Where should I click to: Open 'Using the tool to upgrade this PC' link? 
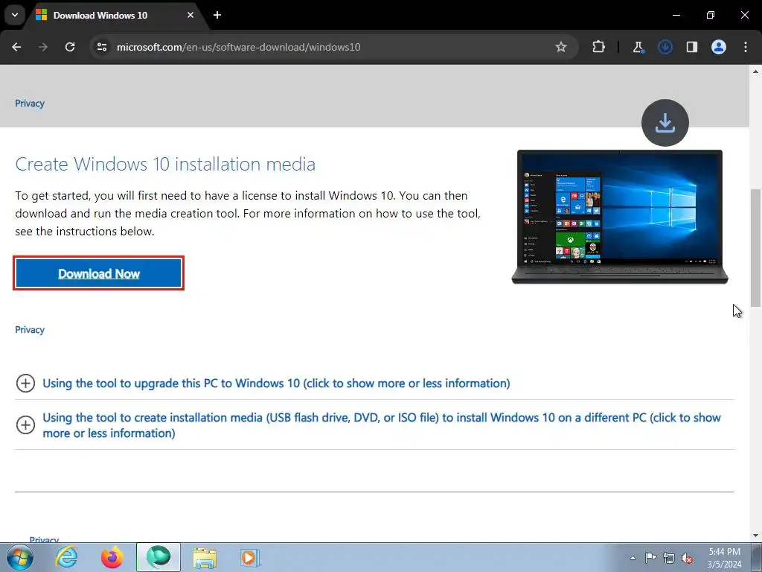(x=276, y=384)
